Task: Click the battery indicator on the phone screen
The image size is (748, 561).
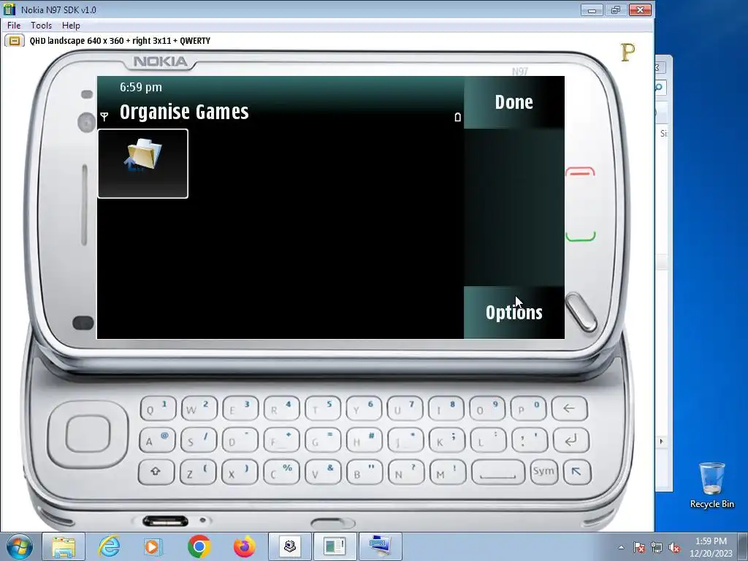Action: (457, 117)
